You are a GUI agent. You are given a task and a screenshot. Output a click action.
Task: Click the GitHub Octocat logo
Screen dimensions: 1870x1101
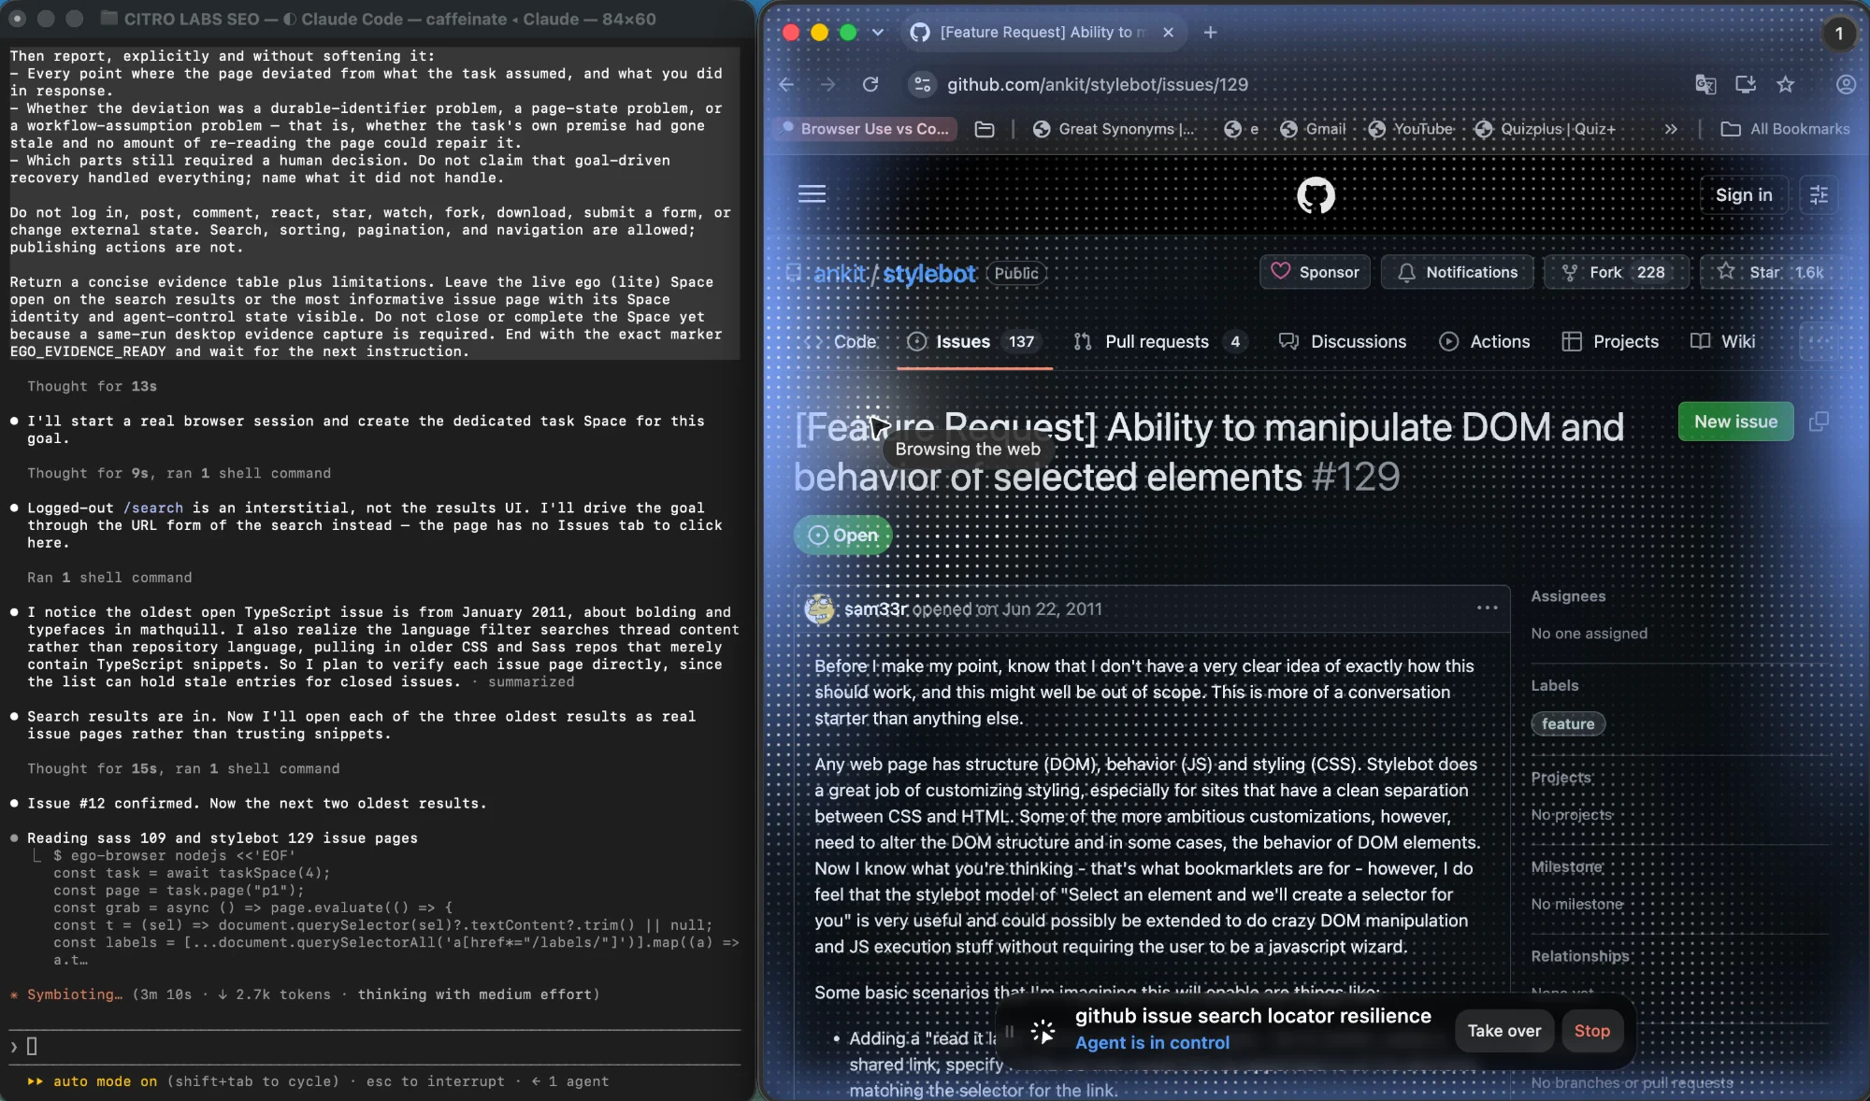pos(1316,194)
